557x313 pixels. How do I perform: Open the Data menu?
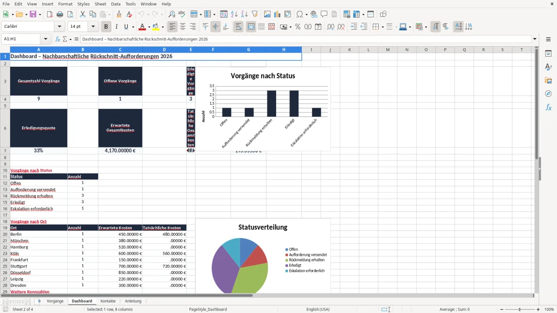pos(116,4)
